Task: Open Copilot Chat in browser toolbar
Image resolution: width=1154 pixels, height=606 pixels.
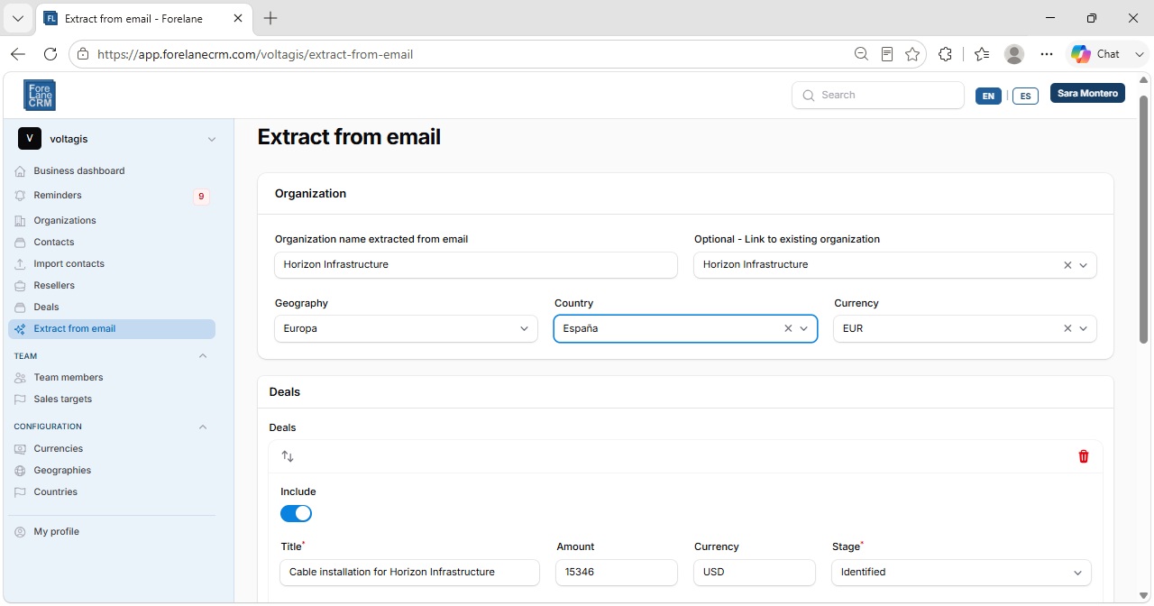Action: pos(1095,54)
